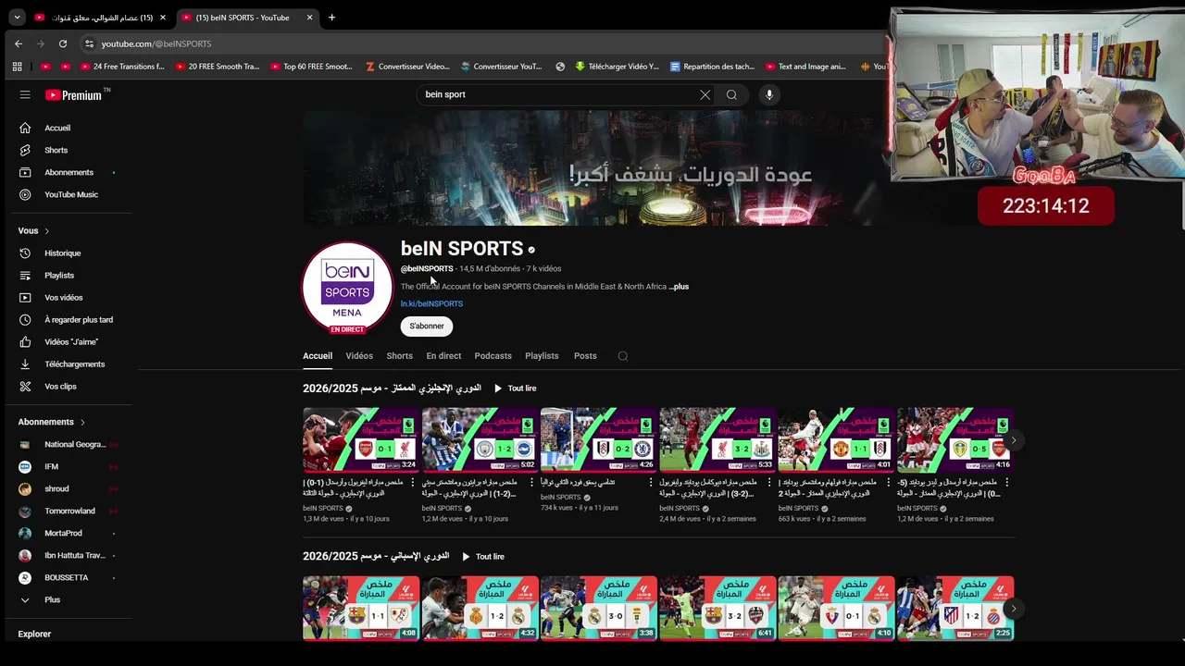Switch to the En direct tab
This screenshot has height=666, width=1185.
click(x=443, y=356)
